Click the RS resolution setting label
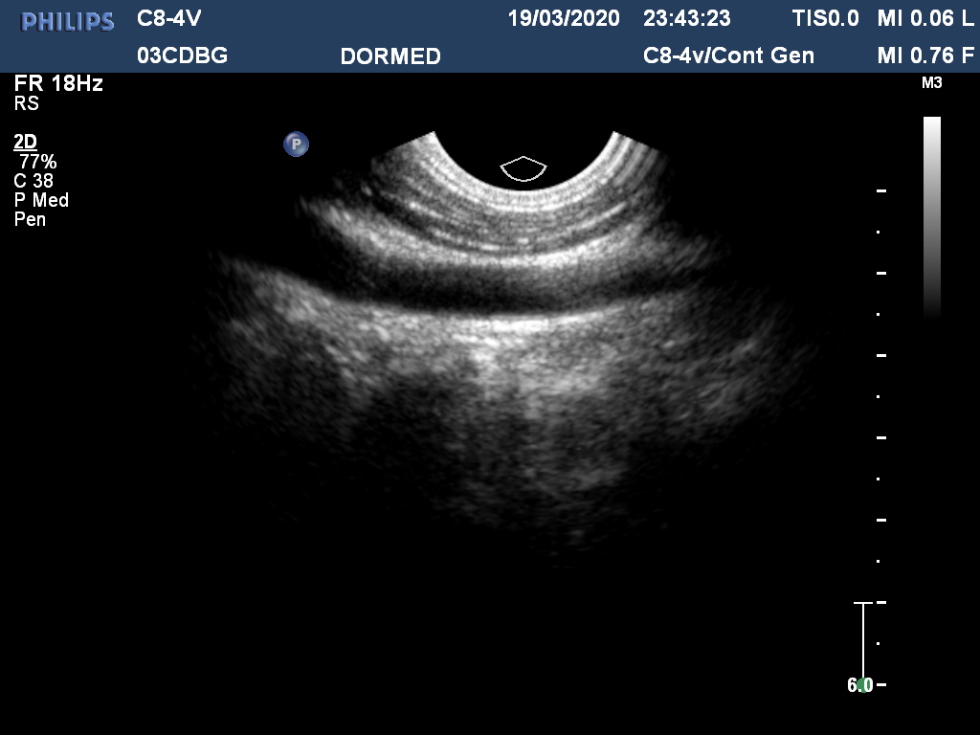The image size is (980, 735). pos(26,103)
